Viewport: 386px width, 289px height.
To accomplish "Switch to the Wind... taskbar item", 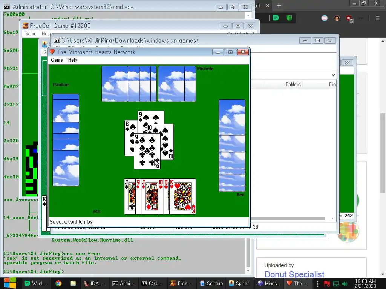I will click(36, 283).
